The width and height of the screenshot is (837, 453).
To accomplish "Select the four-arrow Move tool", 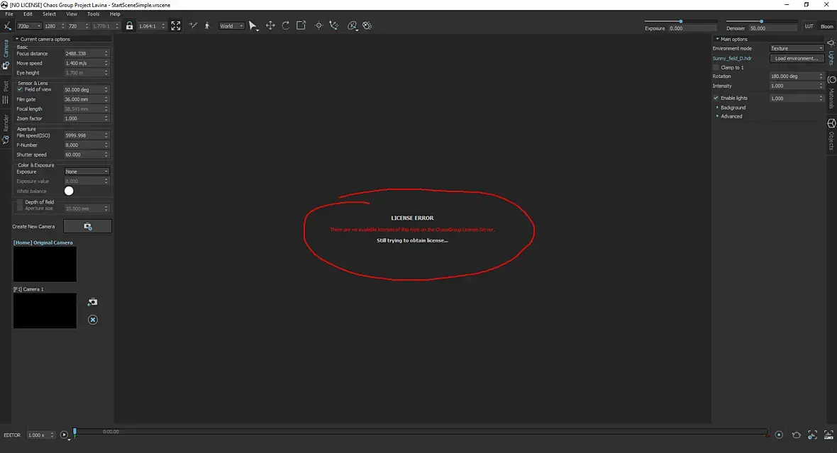I will pos(270,26).
